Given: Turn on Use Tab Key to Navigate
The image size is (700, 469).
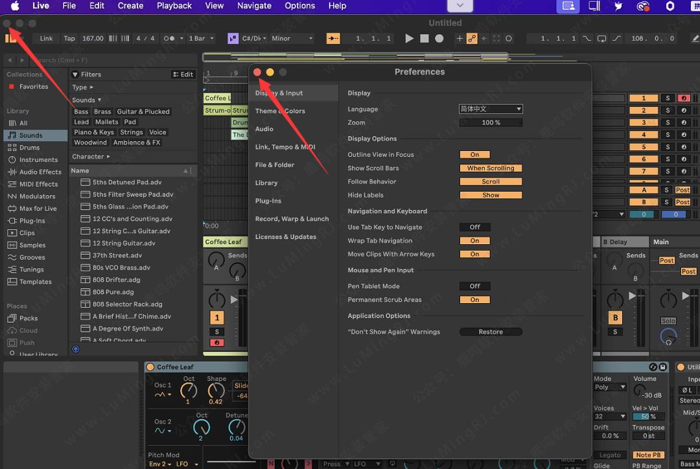Looking at the screenshot, I should click(474, 227).
